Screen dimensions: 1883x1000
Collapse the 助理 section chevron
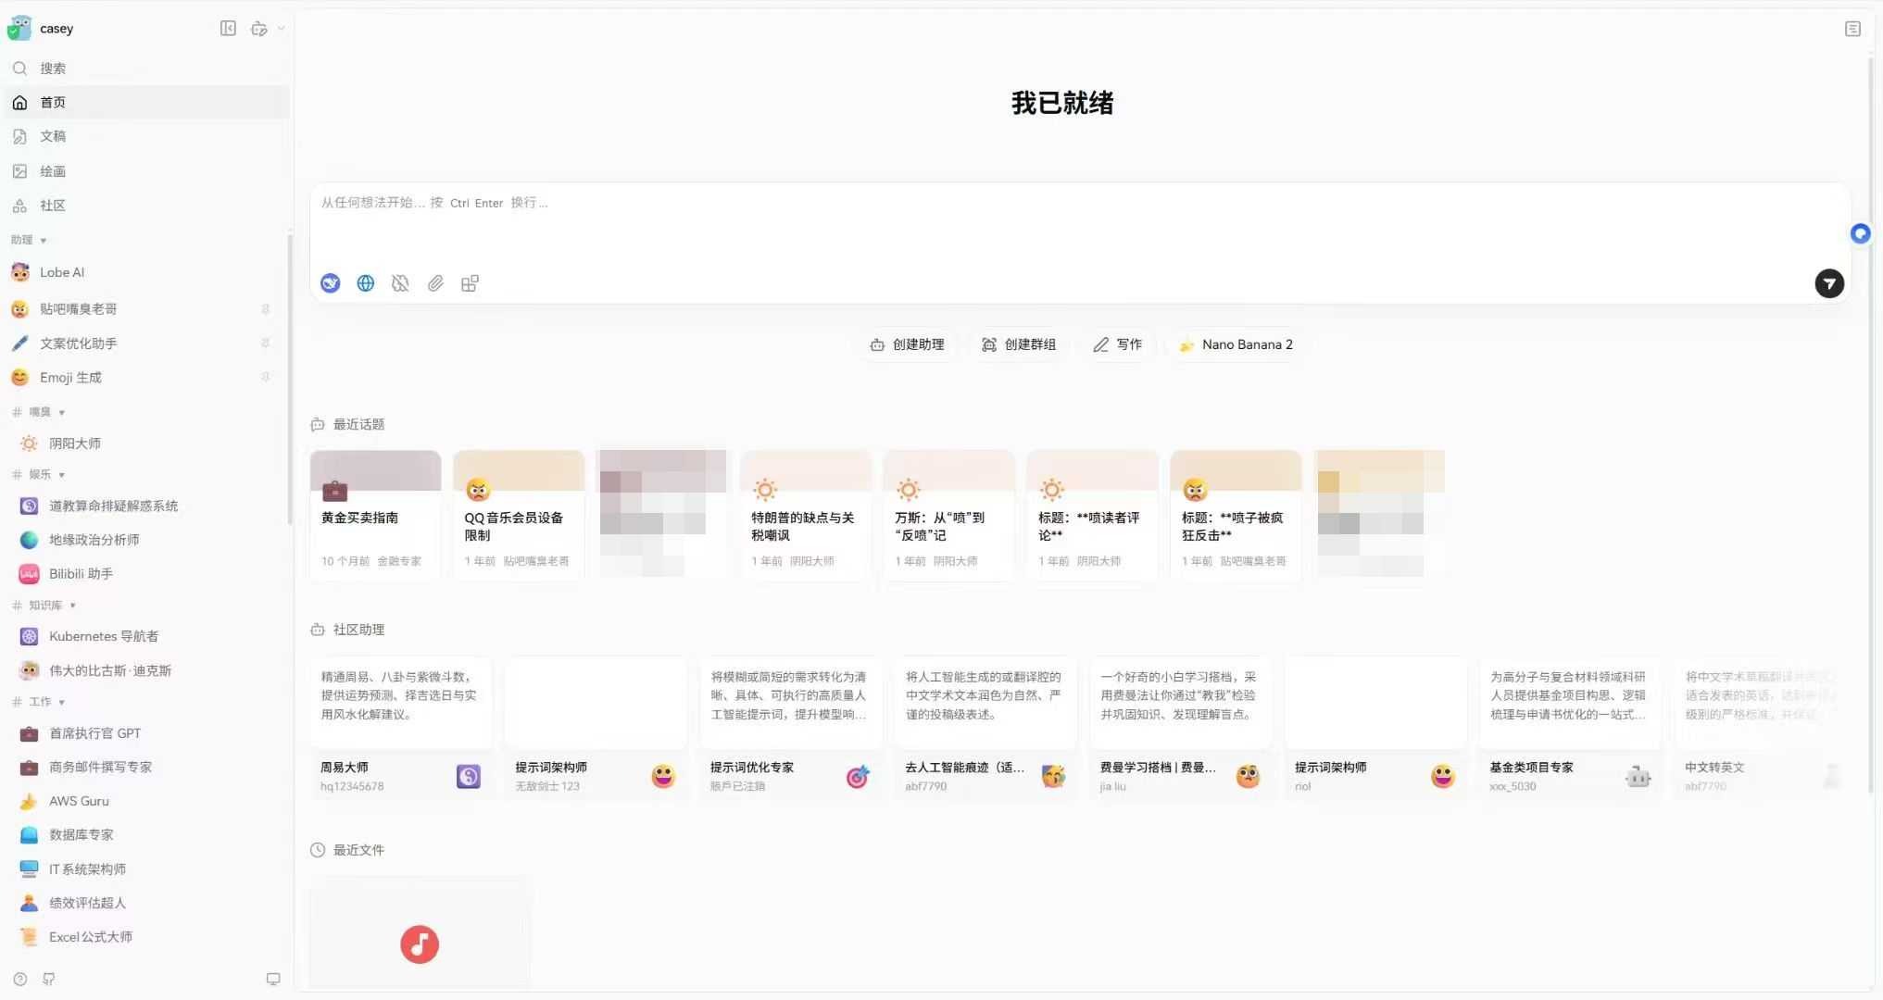coord(44,240)
